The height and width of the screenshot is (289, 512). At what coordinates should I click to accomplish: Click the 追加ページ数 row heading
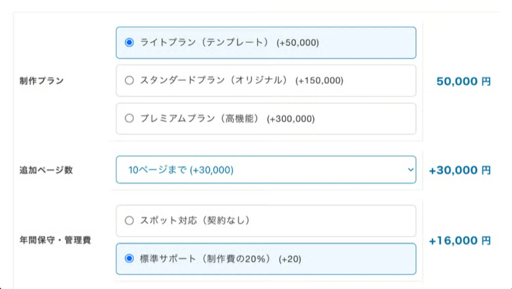(x=46, y=170)
